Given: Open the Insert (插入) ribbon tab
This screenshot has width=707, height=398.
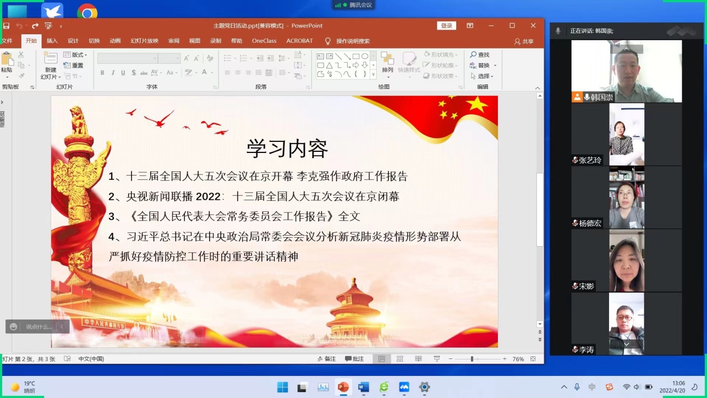Looking at the screenshot, I should click(x=52, y=41).
